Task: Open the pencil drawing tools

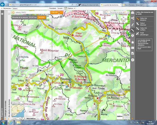Action: (x=133, y=25)
